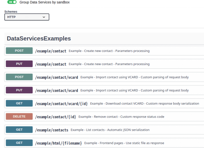Expand 'Remove contact - Custom response status code' row
204x148 pixels.
[121, 117]
